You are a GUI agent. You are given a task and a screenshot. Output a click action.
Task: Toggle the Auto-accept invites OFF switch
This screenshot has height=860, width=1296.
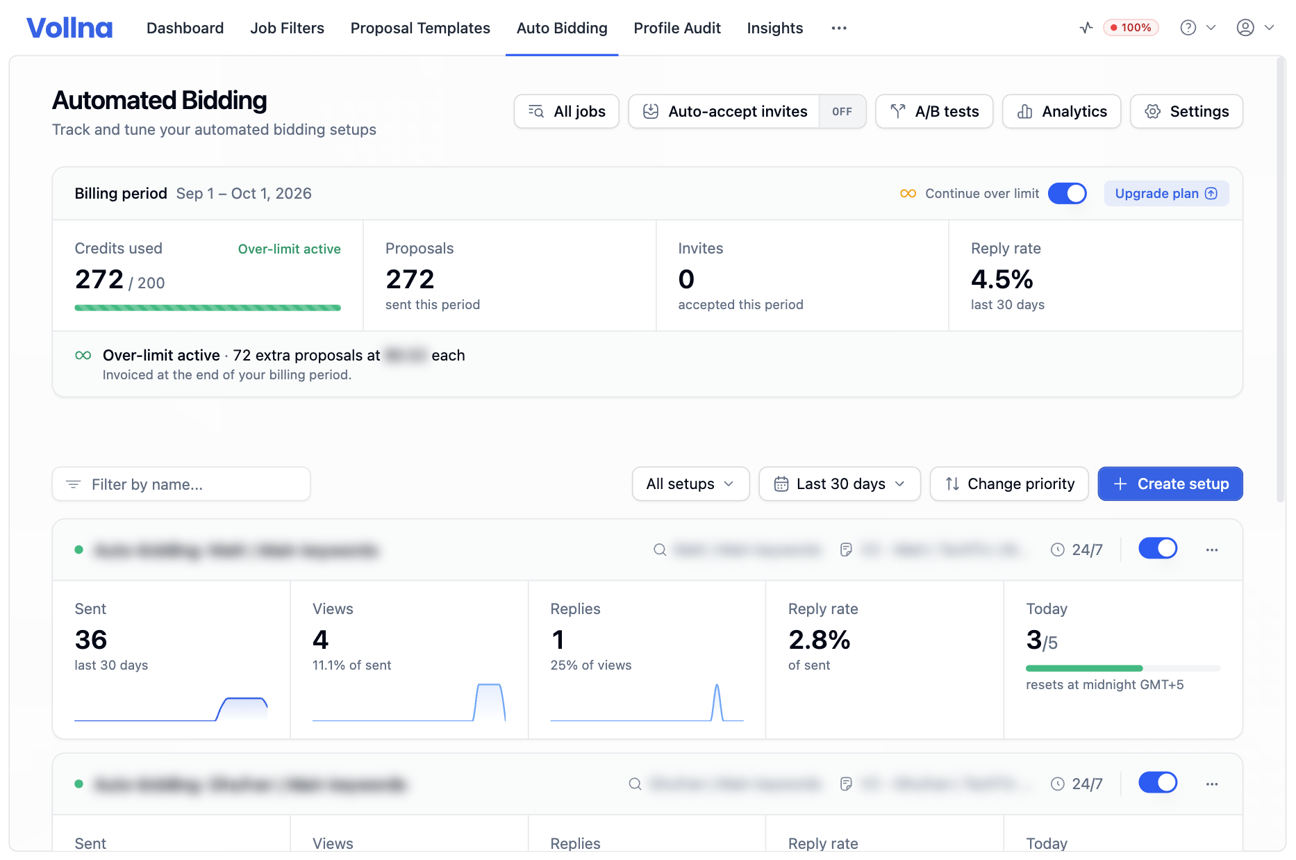tap(842, 112)
